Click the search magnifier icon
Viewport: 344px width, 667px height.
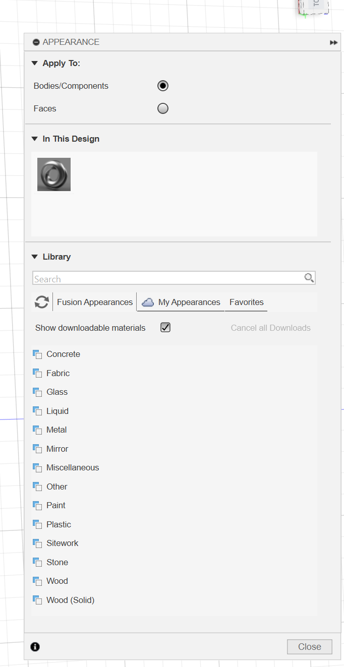[309, 278]
